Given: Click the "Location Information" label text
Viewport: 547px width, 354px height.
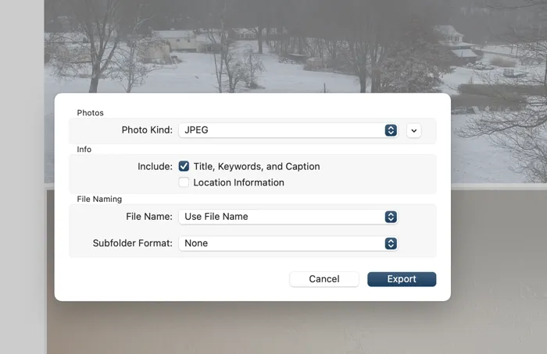Looking at the screenshot, I should (x=238, y=182).
